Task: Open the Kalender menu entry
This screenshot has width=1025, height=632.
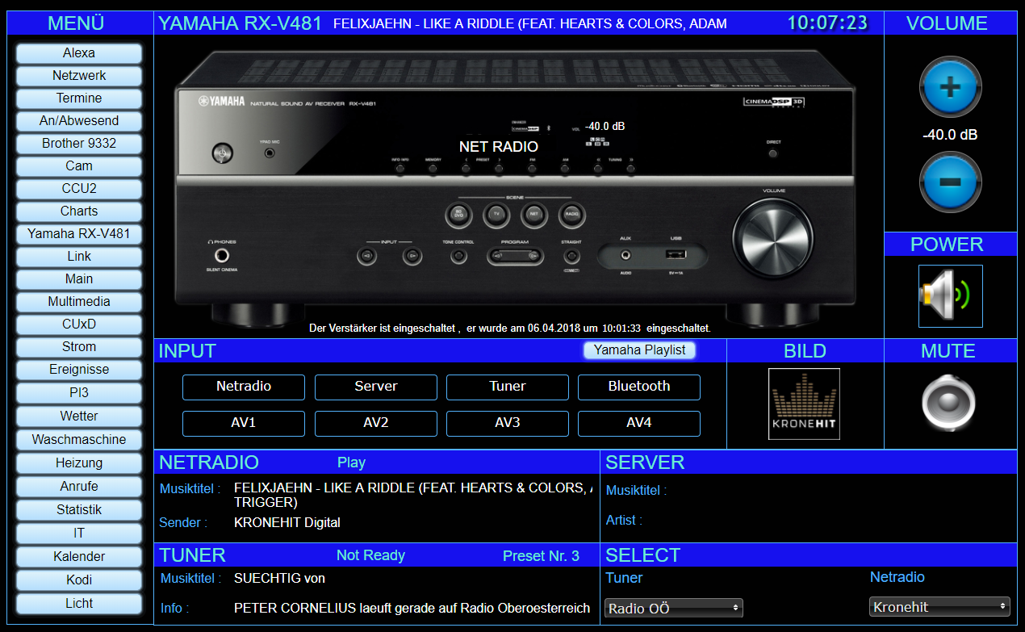Action: 79,557
